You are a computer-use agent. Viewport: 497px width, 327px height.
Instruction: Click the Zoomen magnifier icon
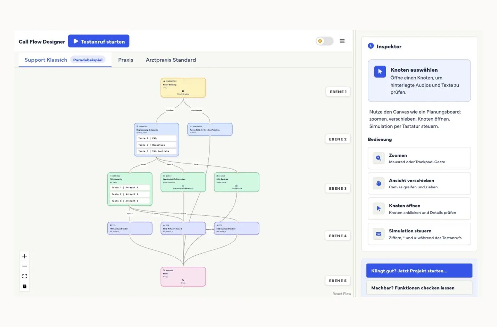pos(378,158)
